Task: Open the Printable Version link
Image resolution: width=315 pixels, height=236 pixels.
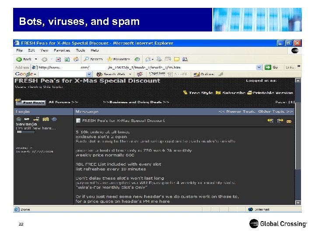Action: 270,93
